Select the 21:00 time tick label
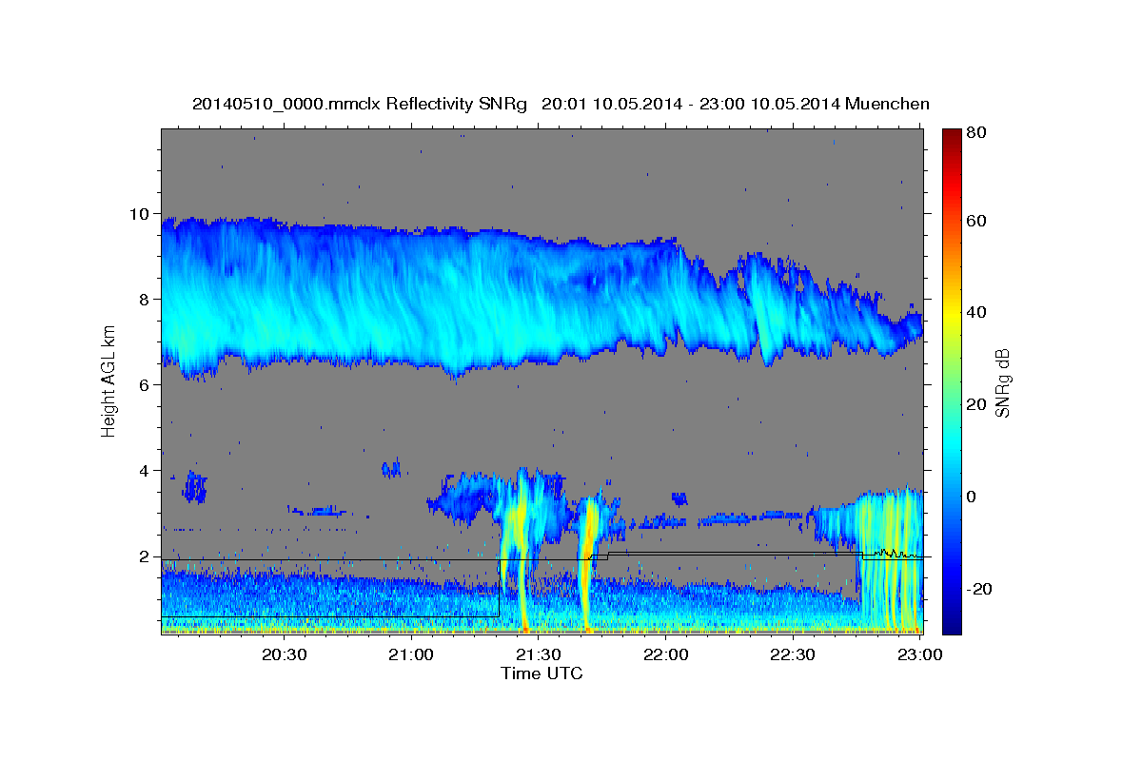 coord(412,654)
